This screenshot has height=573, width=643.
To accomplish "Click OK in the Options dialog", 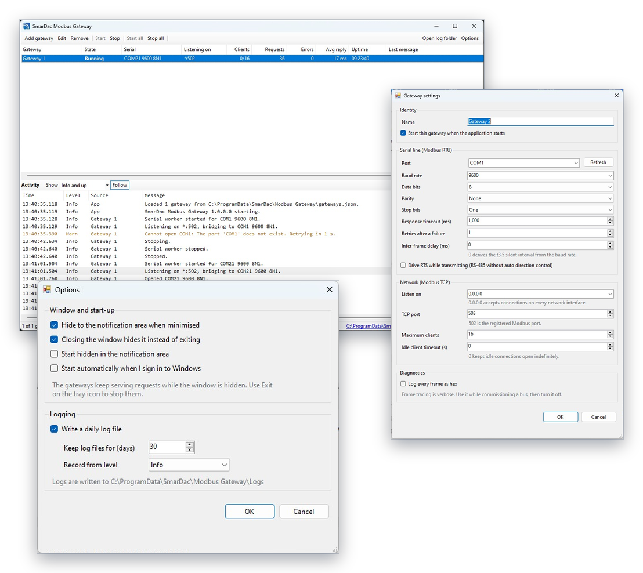I will 250,511.
